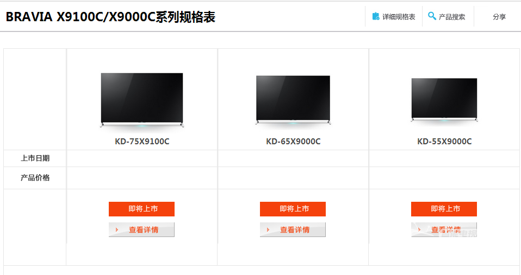Select the KD-75X9100C model name
Viewport: 521px width, 275px height.
coord(142,142)
